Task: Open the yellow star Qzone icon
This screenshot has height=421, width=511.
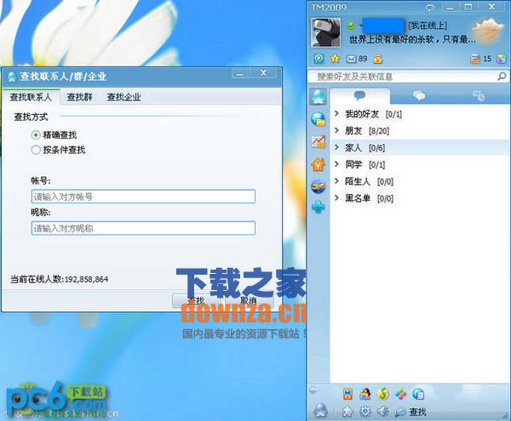Action: click(x=335, y=59)
